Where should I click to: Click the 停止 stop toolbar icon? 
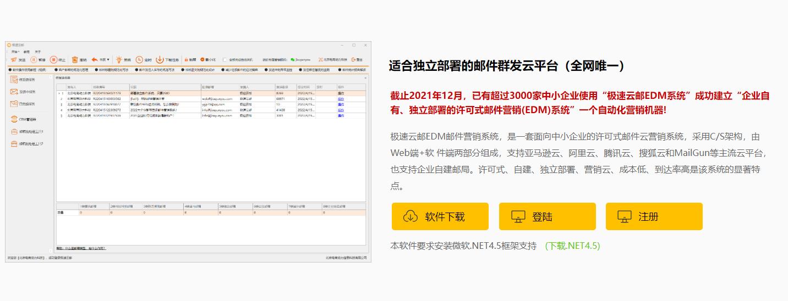click(53, 59)
